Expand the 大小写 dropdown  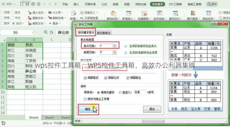coord(62,13)
